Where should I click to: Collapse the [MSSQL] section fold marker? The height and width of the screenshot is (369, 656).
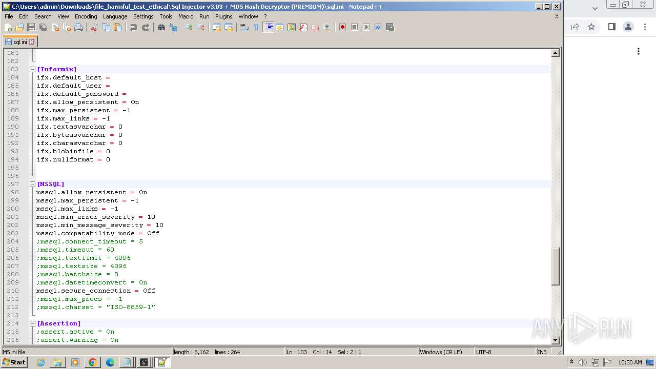[x=32, y=184]
